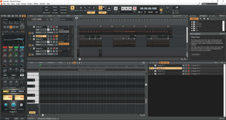Select the Draw tool in the tools module

90,8
